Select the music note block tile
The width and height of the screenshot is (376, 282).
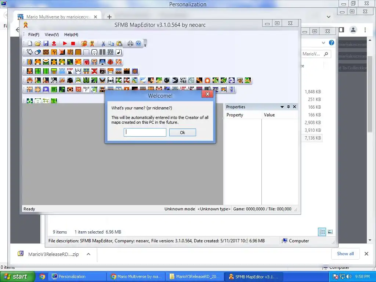tap(119, 52)
